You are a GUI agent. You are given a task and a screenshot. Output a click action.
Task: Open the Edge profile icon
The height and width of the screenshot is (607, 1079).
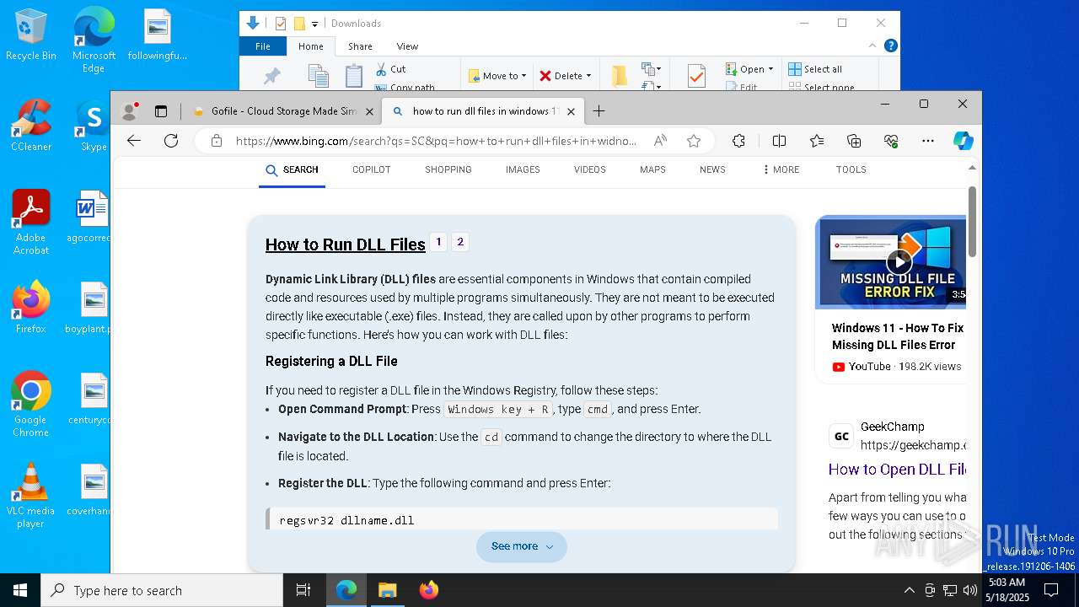click(x=130, y=110)
